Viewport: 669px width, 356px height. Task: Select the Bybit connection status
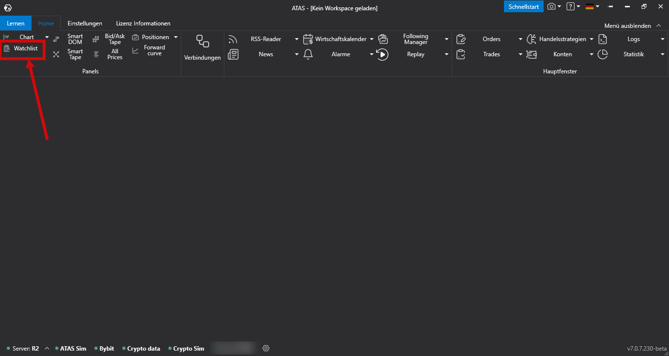[104, 349]
